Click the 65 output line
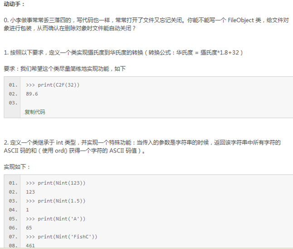The image size is (293, 249). point(29,228)
